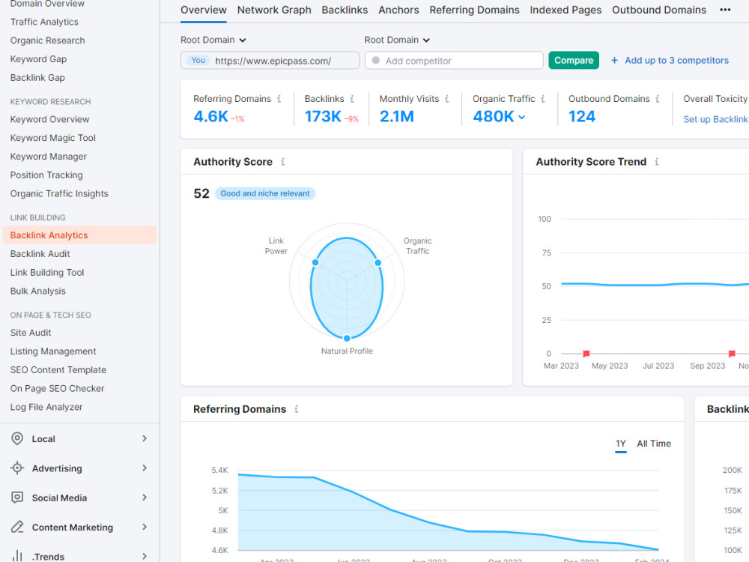Click the Content Marketing pencil icon
The height and width of the screenshot is (562, 749).
[x=17, y=527]
